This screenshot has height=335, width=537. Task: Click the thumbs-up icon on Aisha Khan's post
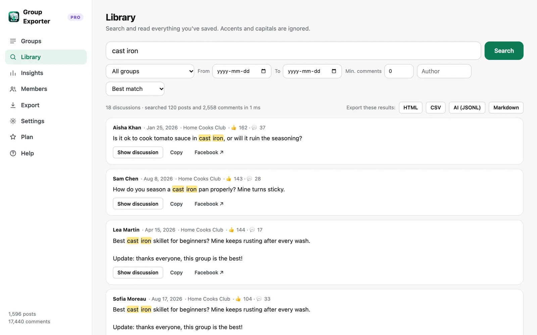point(234,128)
